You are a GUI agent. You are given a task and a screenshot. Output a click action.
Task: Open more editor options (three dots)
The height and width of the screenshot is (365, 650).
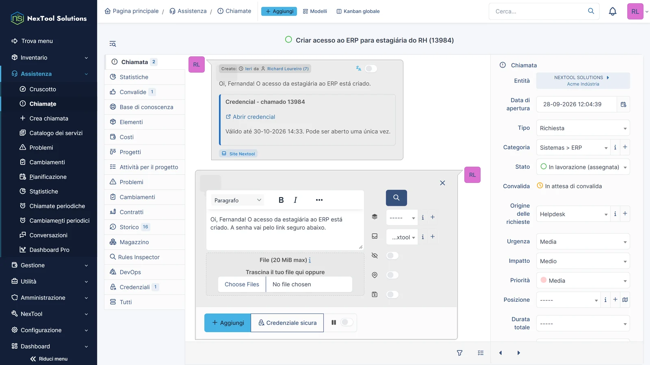pos(319,200)
